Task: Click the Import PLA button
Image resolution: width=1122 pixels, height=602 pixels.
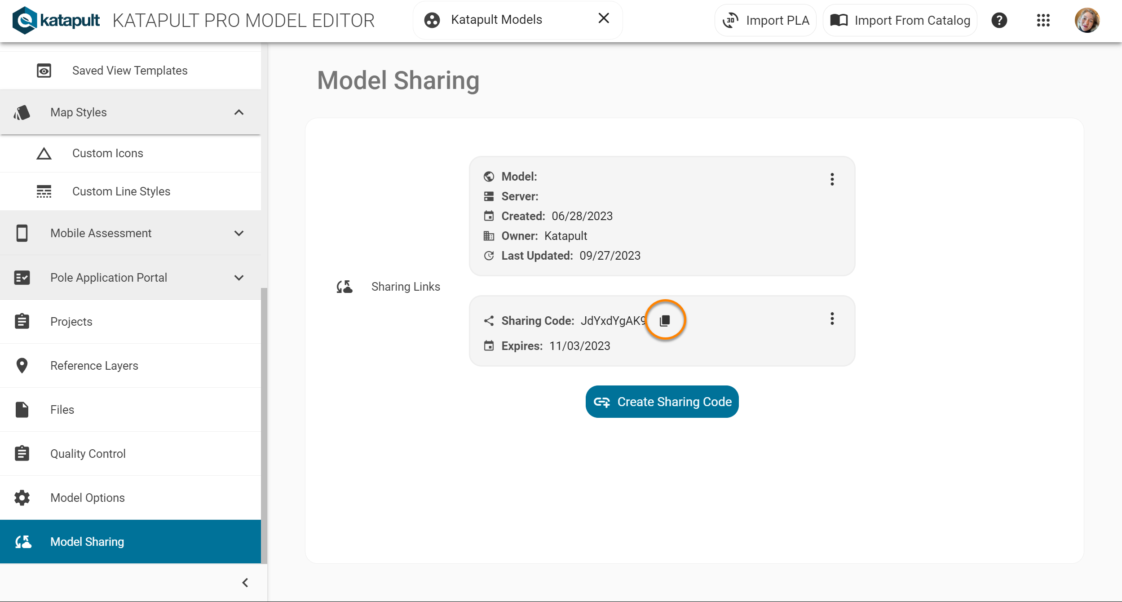Action: point(765,20)
